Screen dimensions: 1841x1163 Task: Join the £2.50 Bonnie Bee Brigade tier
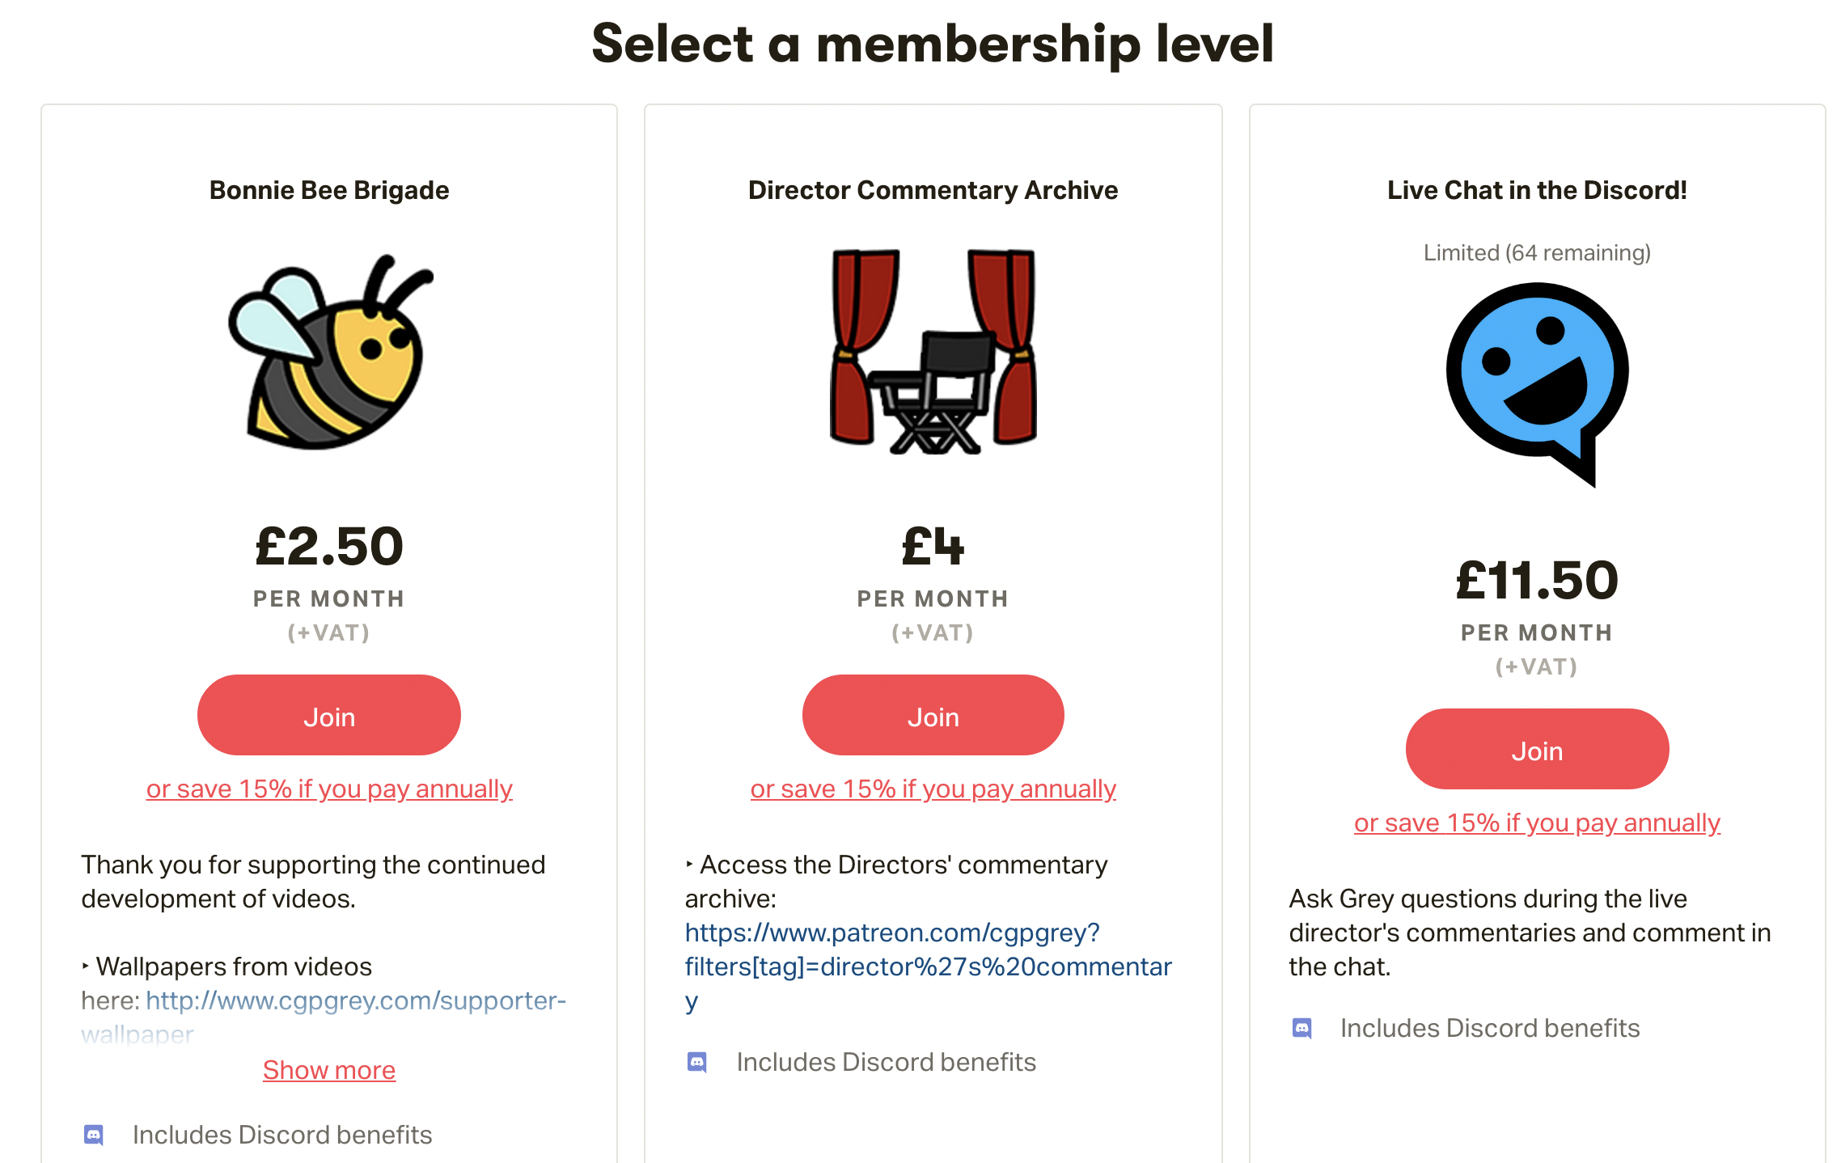(329, 716)
